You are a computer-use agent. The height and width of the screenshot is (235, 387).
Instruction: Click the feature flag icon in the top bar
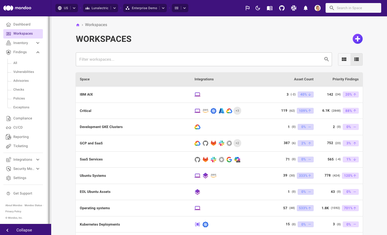click(x=247, y=8)
